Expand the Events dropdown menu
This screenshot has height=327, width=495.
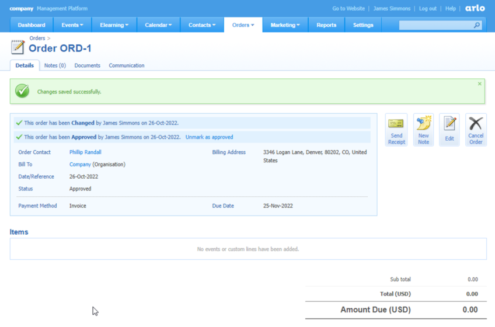pyautogui.click(x=72, y=25)
